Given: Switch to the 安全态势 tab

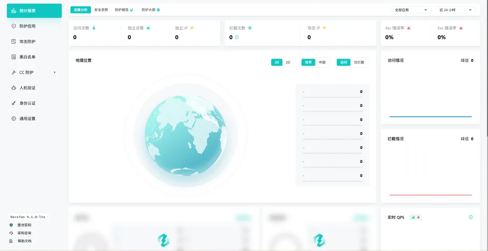Looking at the screenshot, I should click(x=101, y=10).
